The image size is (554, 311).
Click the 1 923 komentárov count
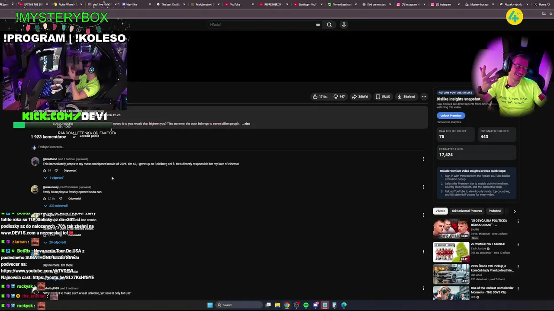[48, 136]
